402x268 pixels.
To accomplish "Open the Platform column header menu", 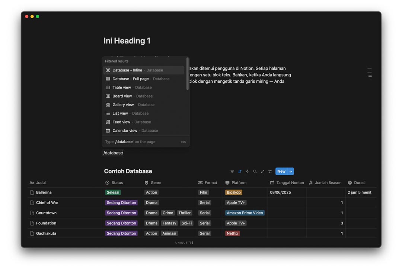I will 239,183.
